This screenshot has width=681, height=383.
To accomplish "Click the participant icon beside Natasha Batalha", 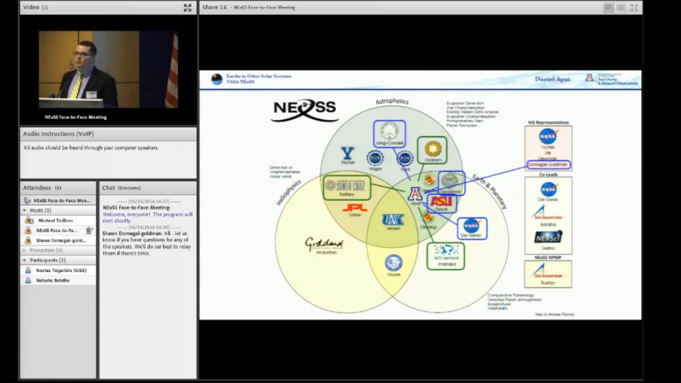I will click(x=28, y=280).
